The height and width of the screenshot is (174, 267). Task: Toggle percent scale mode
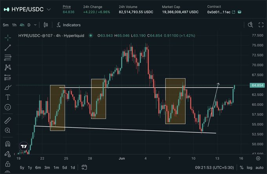pyautogui.click(x=241, y=168)
